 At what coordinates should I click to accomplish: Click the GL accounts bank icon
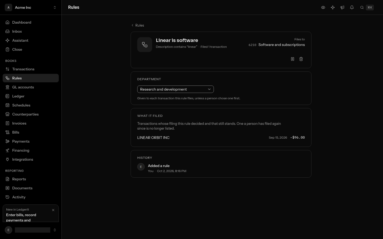point(7,87)
